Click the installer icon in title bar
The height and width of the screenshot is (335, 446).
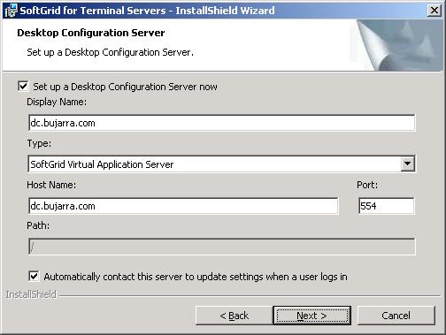coord(11,11)
